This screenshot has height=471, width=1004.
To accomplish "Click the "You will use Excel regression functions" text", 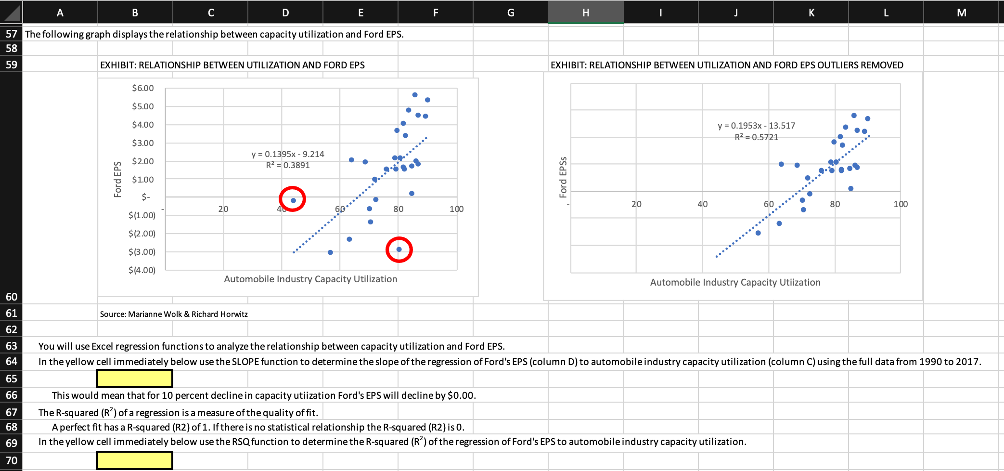I will pyautogui.click(x=271, y=346).
